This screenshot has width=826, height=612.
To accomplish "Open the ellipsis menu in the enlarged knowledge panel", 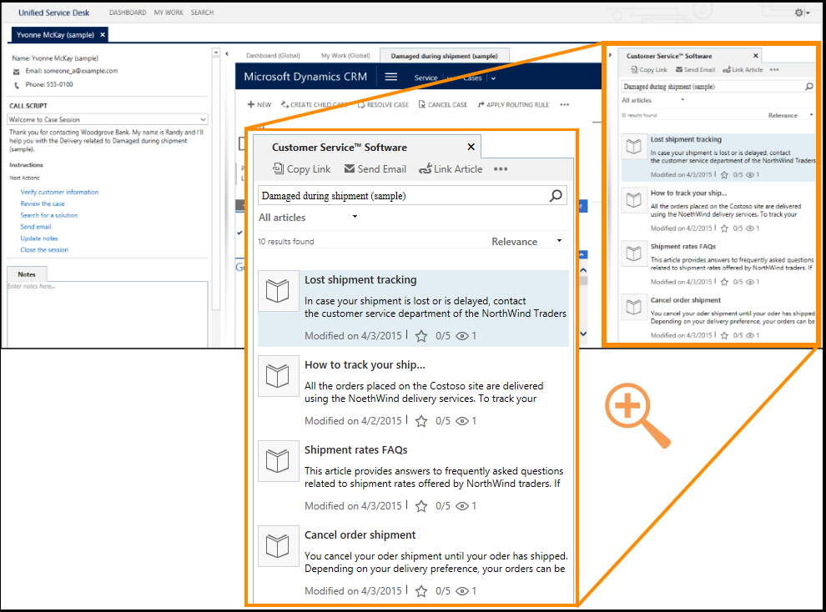I will 501,169.
